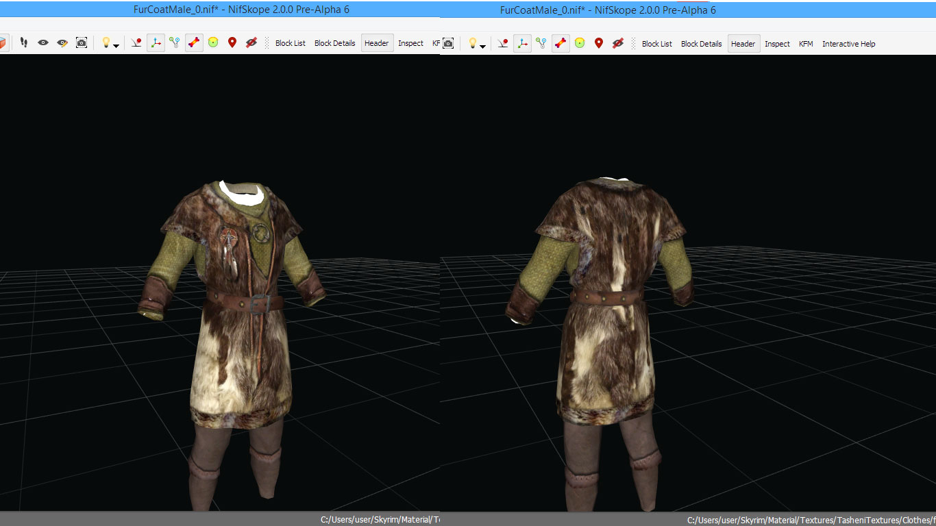This screenshot has width=936, height=526.
Task: Toggle the red bone skinning button in right window
Action: (561, 43)
